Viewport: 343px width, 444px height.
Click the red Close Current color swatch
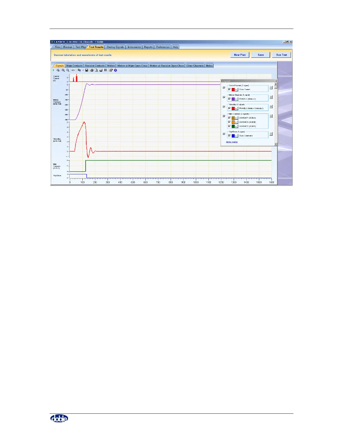pos(233,89)
